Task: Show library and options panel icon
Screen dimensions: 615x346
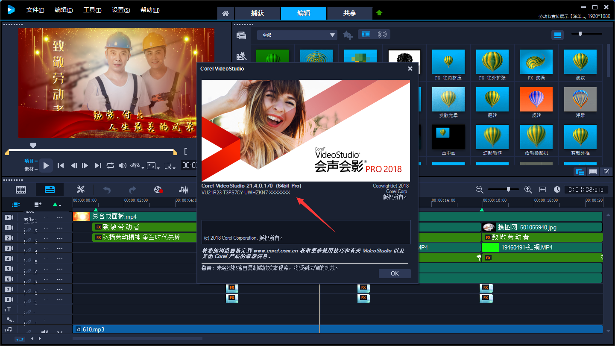Action: [593, 172]
